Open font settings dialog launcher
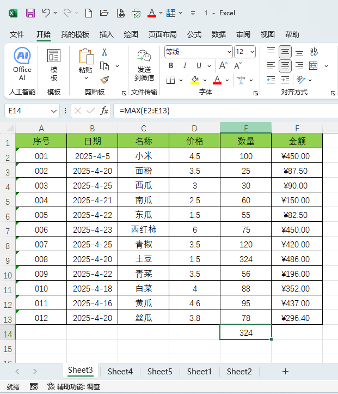This screenshot has height=394, width=338. (x=256, y=94)
